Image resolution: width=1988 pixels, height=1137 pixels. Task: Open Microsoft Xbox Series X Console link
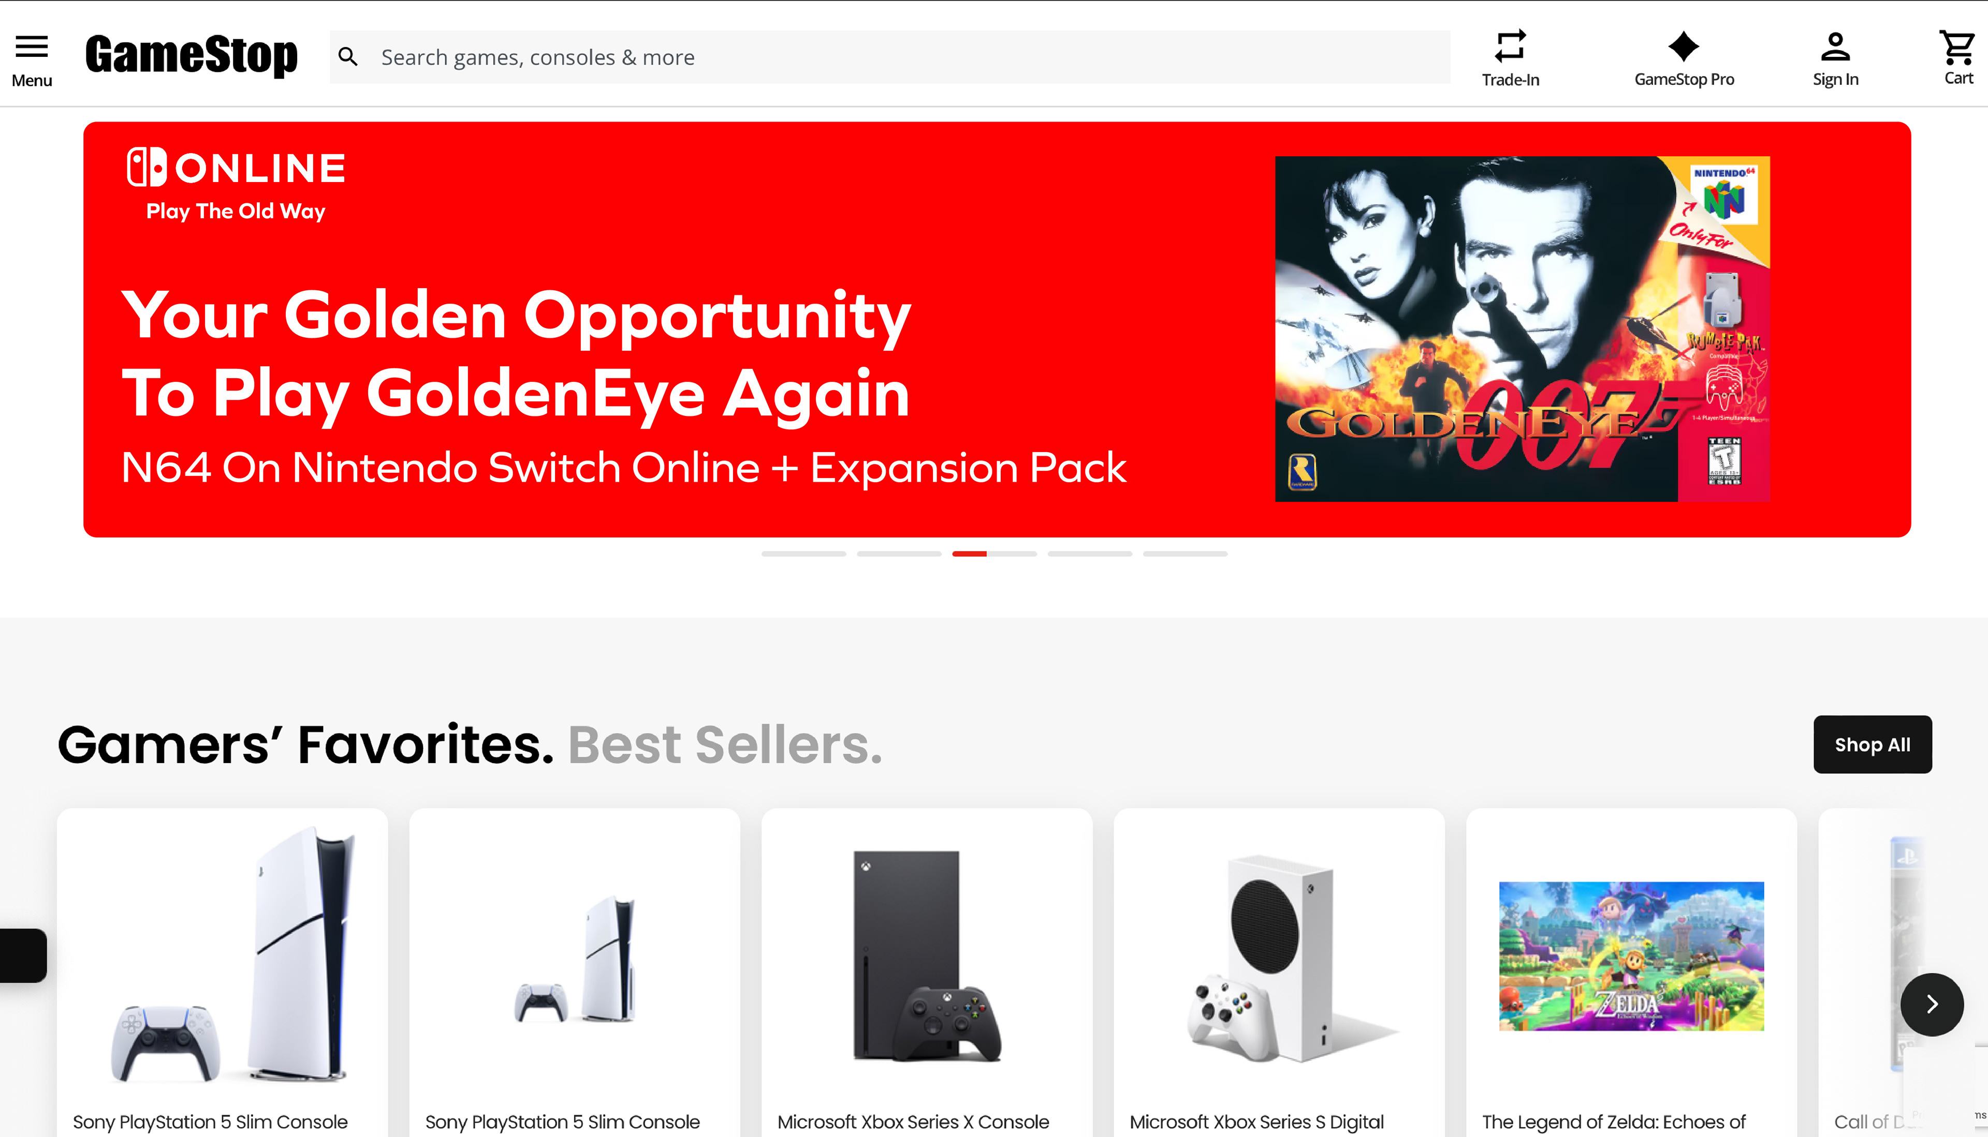pyautogui.click(x=913, y=1121)
